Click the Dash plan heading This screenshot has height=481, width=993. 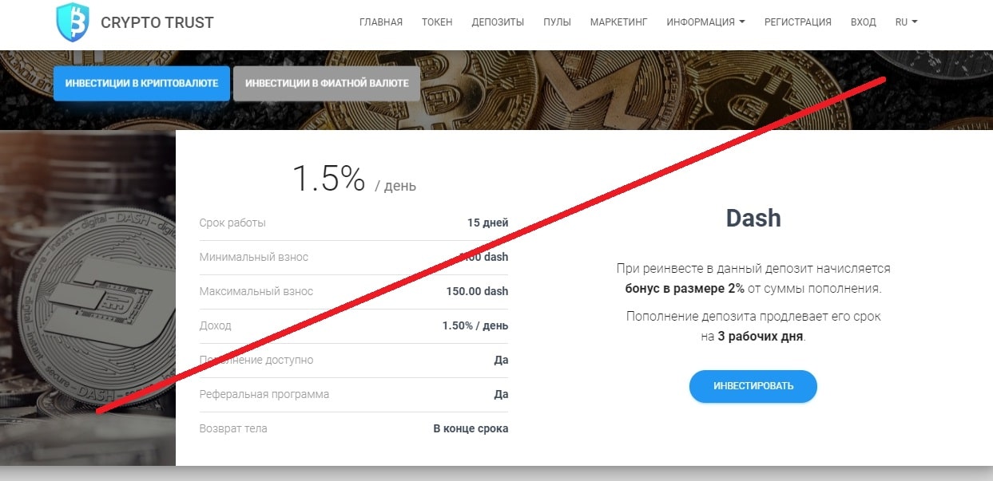coord(753,218)
